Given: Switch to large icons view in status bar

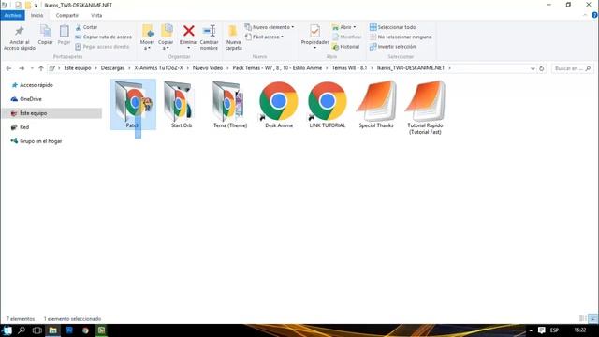Looking at the screenshot, I should [592, 318].
